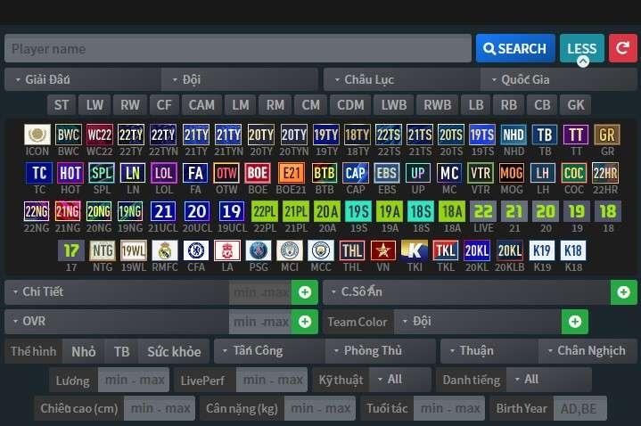Open the Châu Lục dropdown
Image resolution: width=641 pixels, height=426 pixels.
click(x=401, y=79)
